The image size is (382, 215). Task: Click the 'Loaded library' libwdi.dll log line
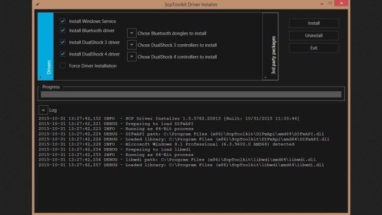[181, 165]
